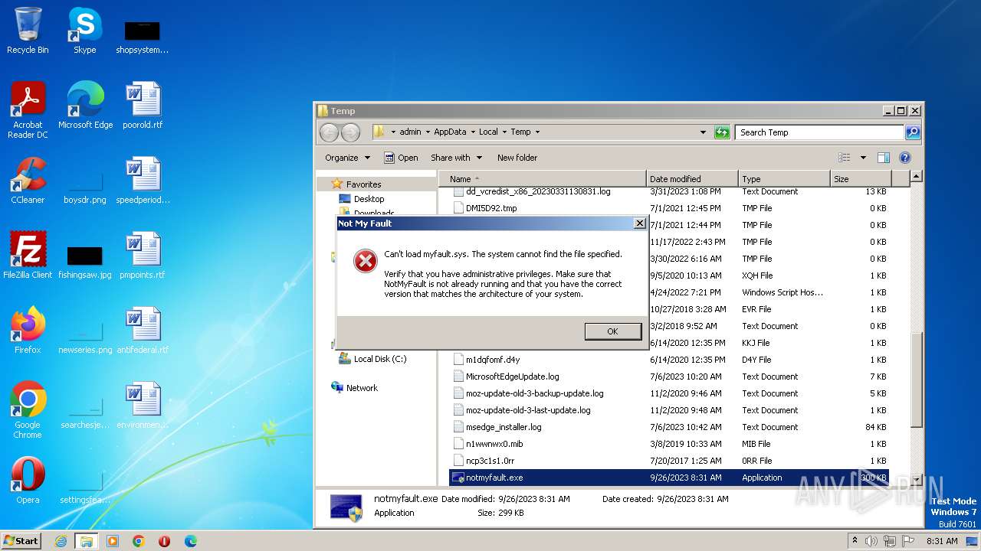
Task: Open Edge from the taskbar
Action: pos(190,541)
